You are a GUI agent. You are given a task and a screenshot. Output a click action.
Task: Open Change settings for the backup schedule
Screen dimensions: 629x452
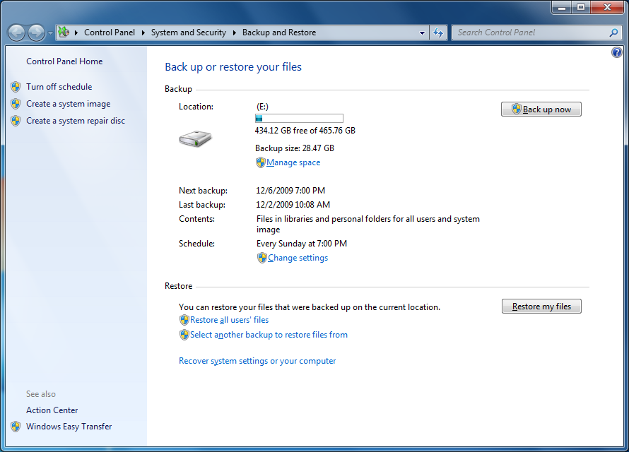tap(297, 258)
